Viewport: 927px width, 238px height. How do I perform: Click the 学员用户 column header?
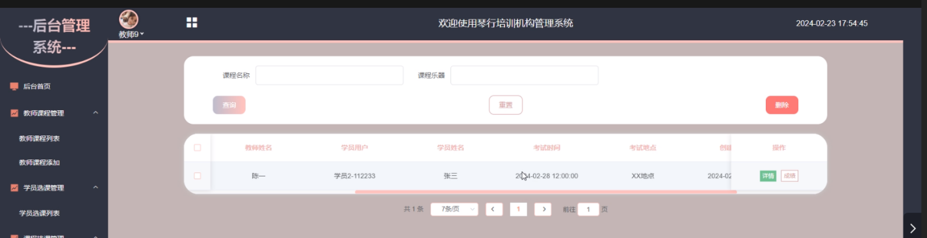pyautogui.click(x=354, y=148)
